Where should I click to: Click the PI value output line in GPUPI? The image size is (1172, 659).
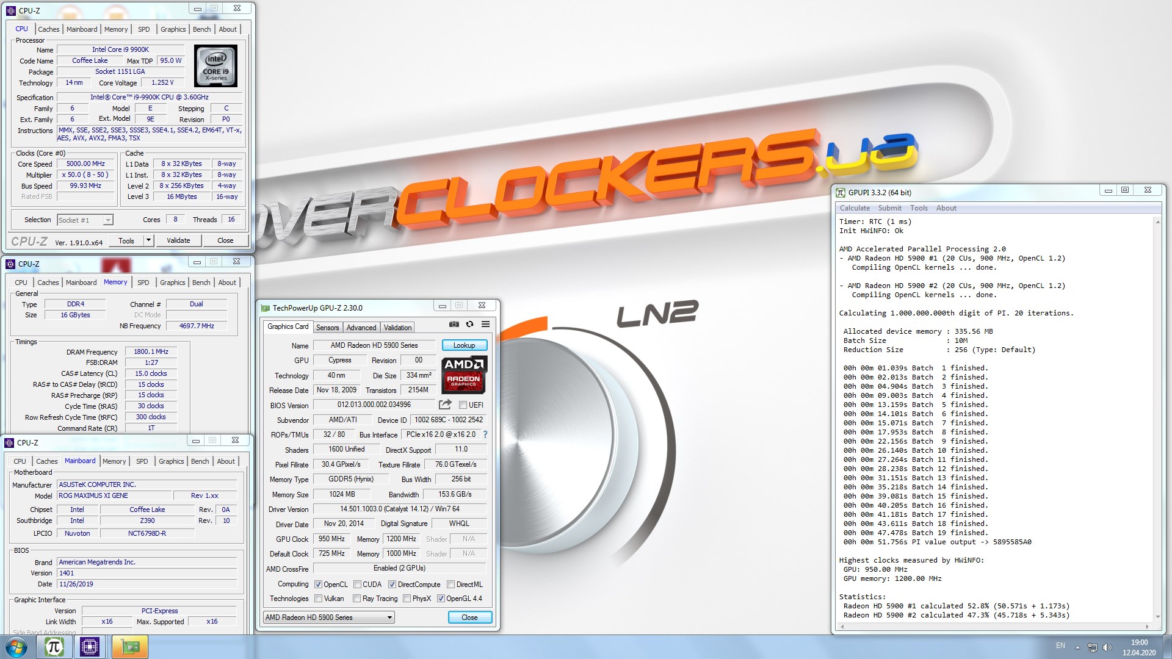(938, 542)
